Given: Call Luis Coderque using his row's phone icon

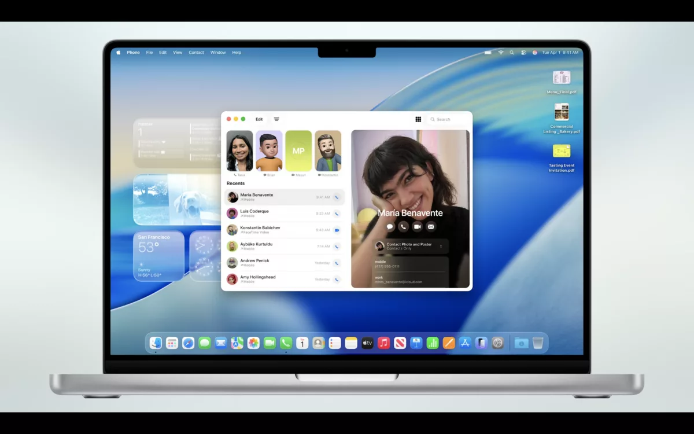Looking at the screenshot, I should pos(337,214).
